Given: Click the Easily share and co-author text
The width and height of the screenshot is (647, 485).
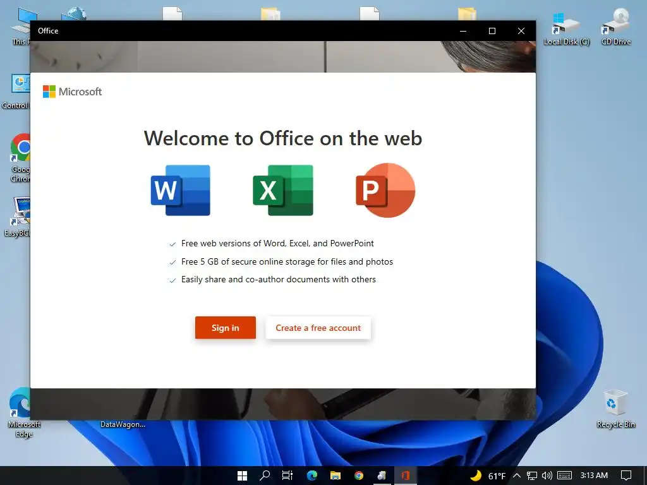Looking at the screenshot, I should click(279, 279).
